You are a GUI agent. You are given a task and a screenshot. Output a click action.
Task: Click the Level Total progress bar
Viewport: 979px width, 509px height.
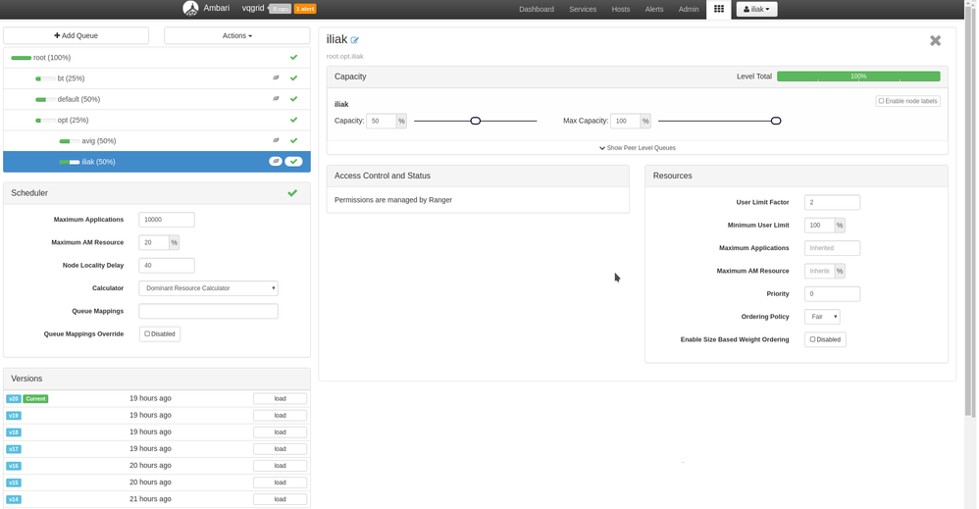click(x=858, y=76)
